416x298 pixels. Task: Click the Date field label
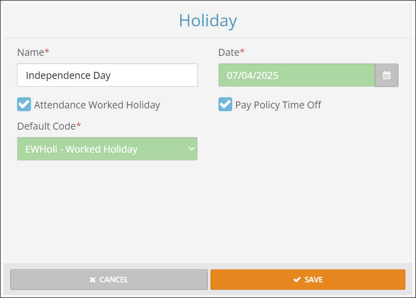(x=229, y=52)
